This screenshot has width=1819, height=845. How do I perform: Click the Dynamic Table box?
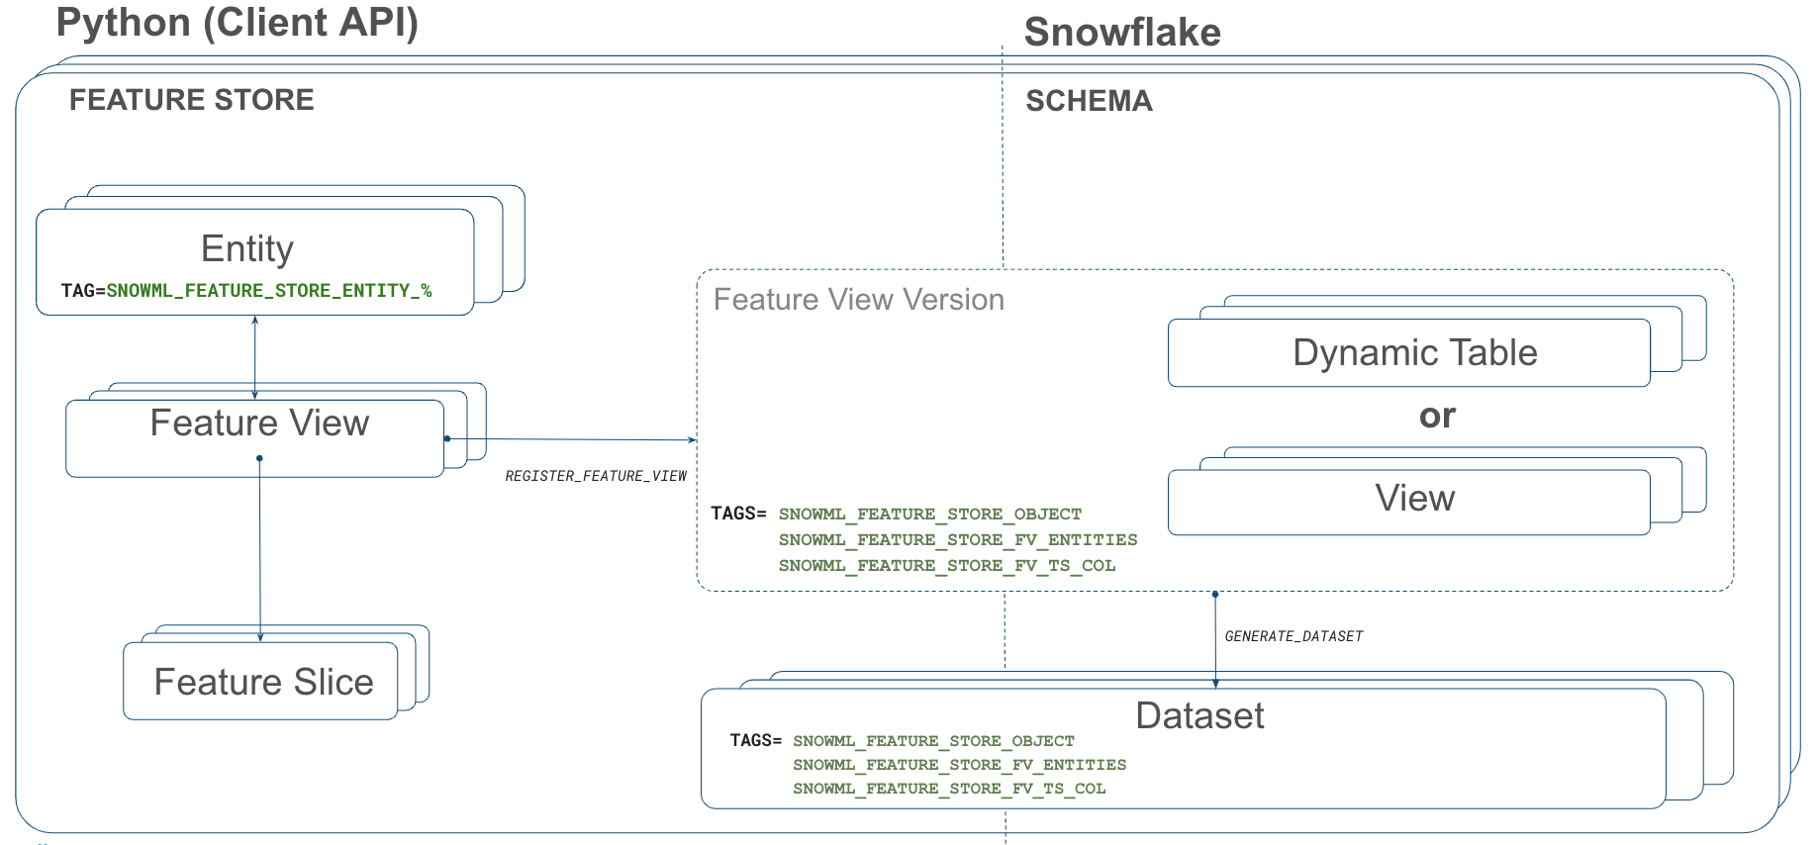point(1409,352)
